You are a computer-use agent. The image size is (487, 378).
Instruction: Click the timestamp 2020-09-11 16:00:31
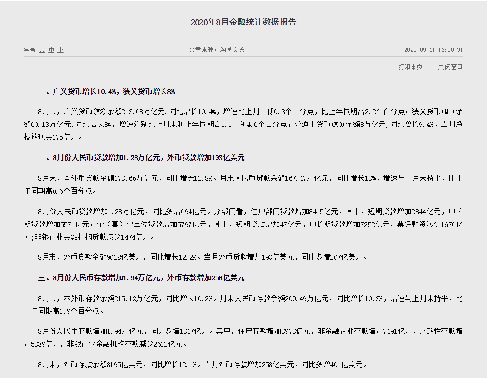pyautogui.click(x=433, y=50)
